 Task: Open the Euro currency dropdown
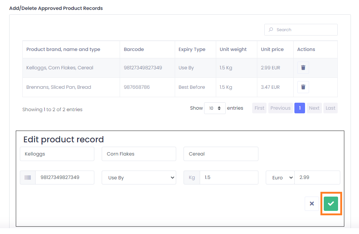[280, 178]
